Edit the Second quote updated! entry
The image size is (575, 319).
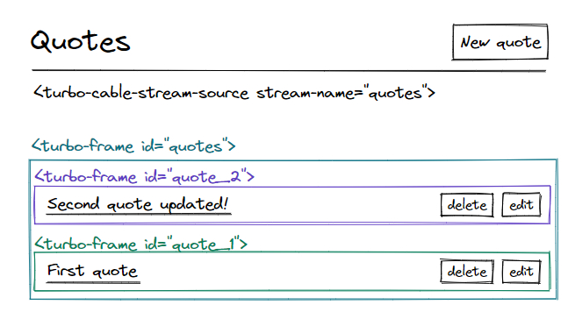[x=521, y=205]
